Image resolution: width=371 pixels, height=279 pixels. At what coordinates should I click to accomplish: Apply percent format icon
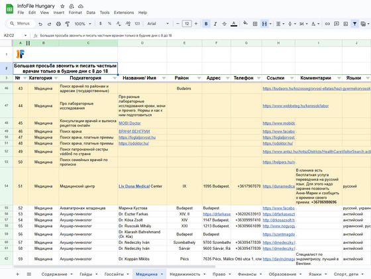pyautogui.click(x=109, y=24)
